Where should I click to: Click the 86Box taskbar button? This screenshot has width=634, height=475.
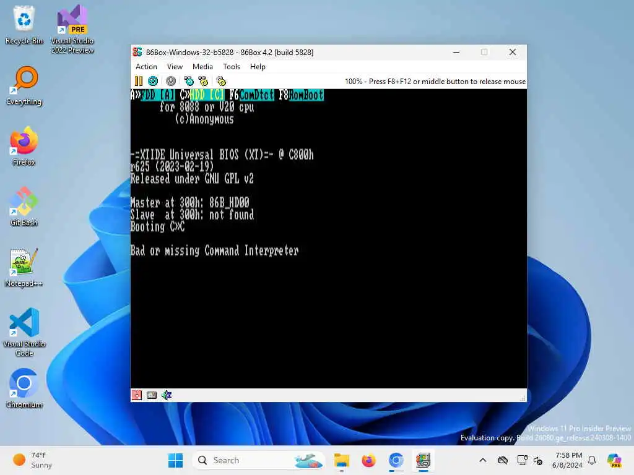coord(423,460)
